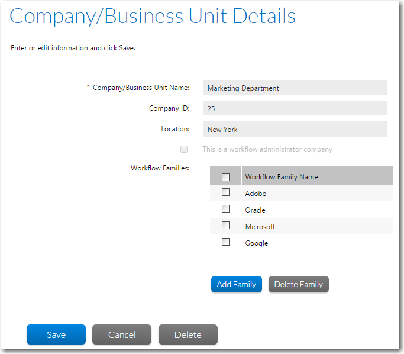This screenshot has height=354, width=404.
Task: Click the Location field showing New York
Action: coord(295,129)
